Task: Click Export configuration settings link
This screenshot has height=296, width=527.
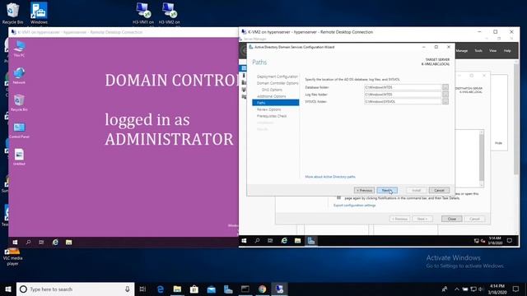Action: click(354, 205)
